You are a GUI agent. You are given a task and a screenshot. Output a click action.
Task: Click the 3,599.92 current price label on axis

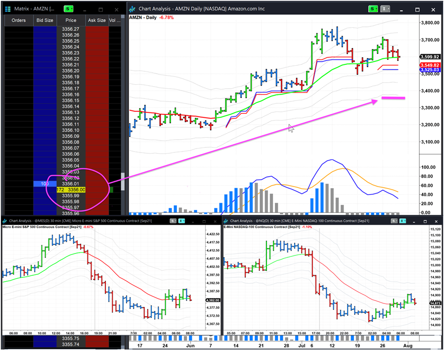[x=430, y=56]
